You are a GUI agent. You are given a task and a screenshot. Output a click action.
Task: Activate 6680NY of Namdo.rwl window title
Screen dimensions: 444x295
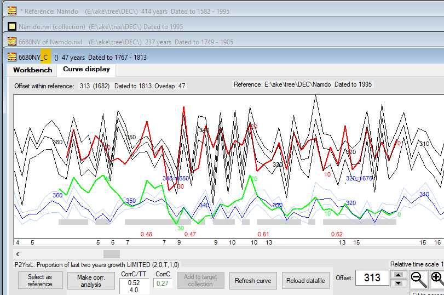point(223,42)
